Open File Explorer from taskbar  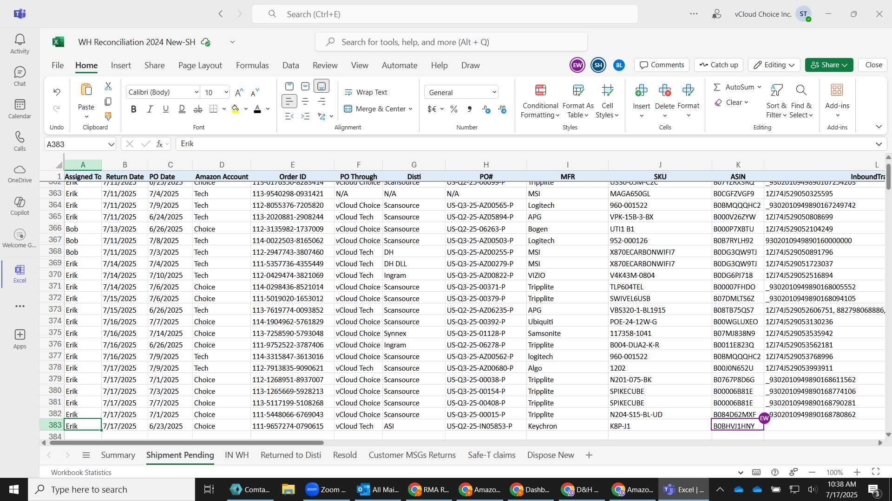288,489
